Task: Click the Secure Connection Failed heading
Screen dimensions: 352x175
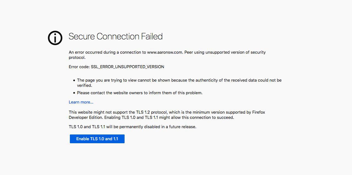Action: (x=116, y=36)
